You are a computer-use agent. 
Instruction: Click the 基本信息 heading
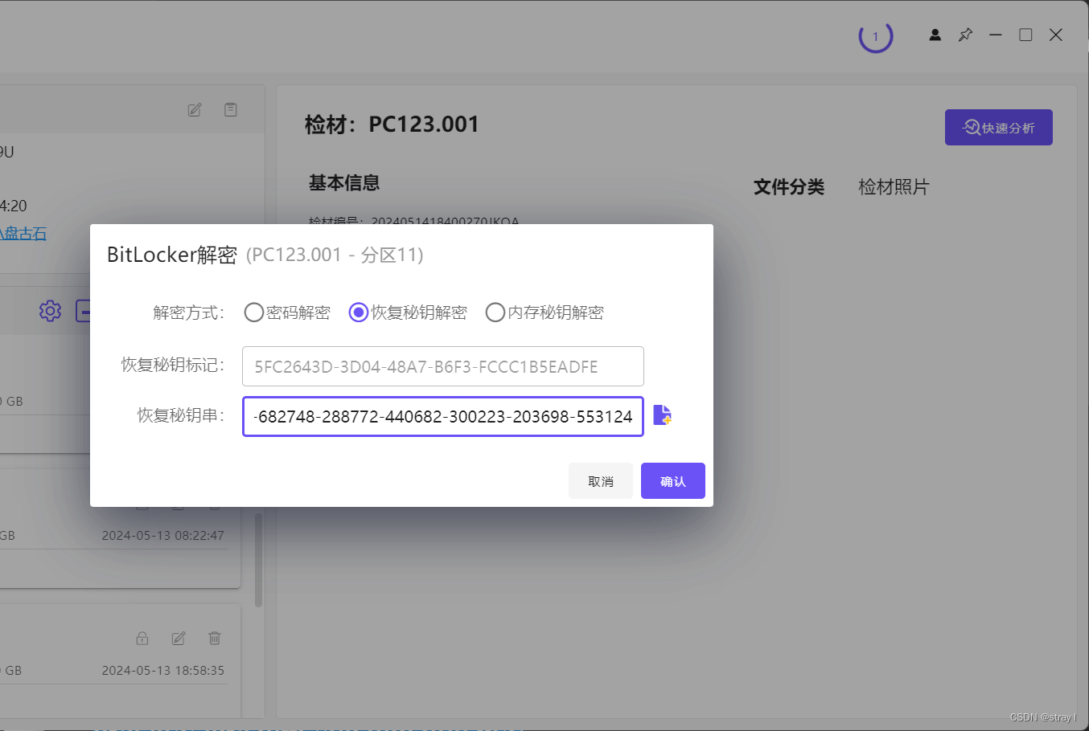(x=344, y=183)
